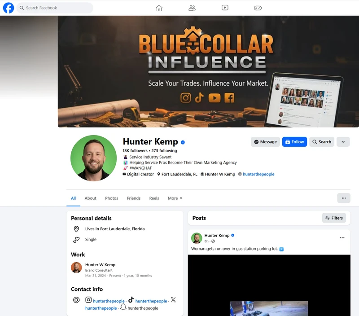Click the three-dot menu beside profile tabs
The height and width of the screenshot is (316, 359).
pyautogui.click(x=344, y=198)
